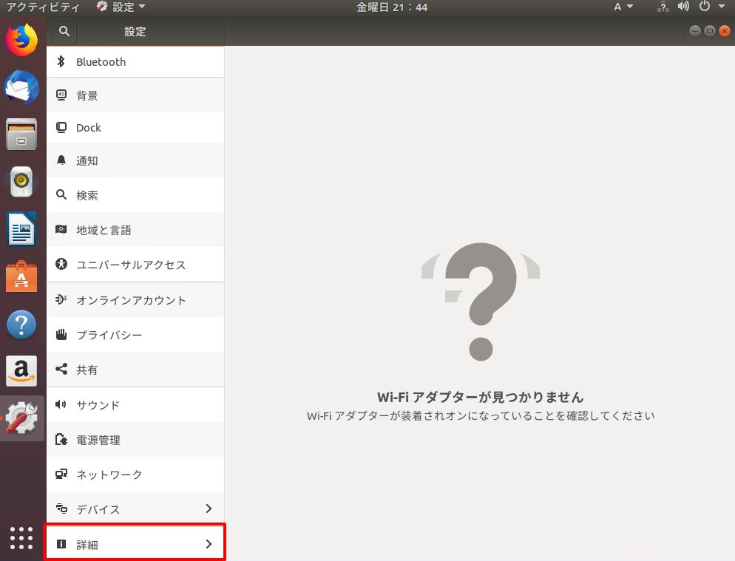
Task: Select 地域と言語 settings row
Action: (x=135, y=230)
